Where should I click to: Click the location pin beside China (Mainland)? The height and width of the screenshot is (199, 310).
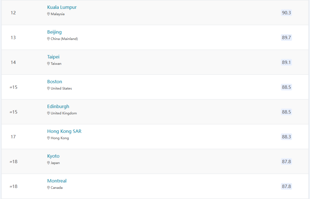click(49, 39)
